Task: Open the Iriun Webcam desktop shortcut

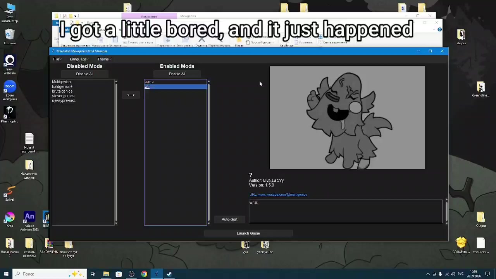Action: (10, 65)
